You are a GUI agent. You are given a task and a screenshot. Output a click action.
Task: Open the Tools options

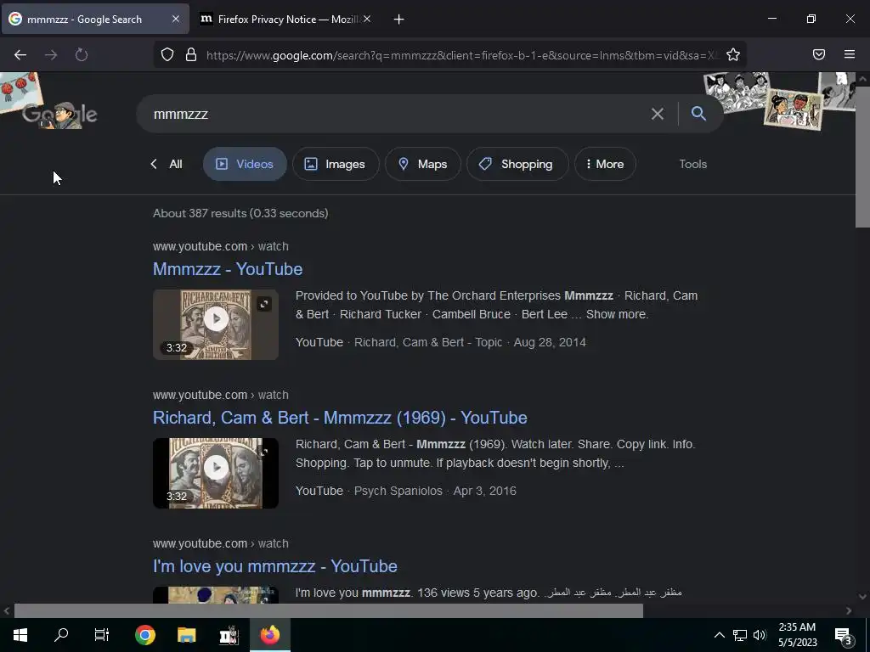click(693, 164)
